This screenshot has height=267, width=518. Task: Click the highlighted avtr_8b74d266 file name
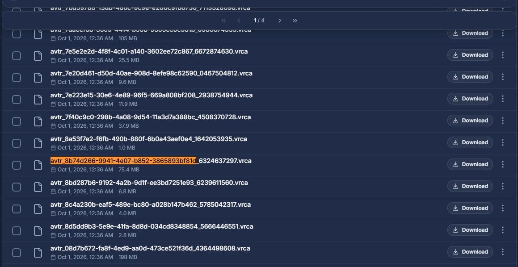point(151,161)
